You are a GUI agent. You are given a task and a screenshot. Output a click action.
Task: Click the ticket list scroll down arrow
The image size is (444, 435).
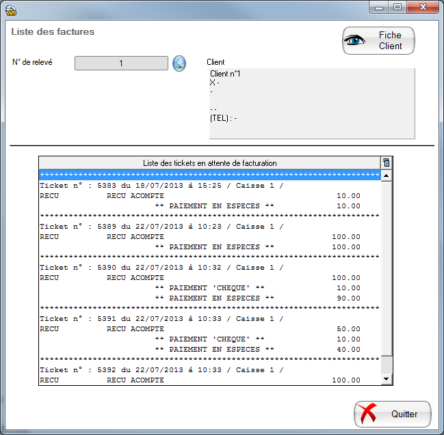[387, 378]
